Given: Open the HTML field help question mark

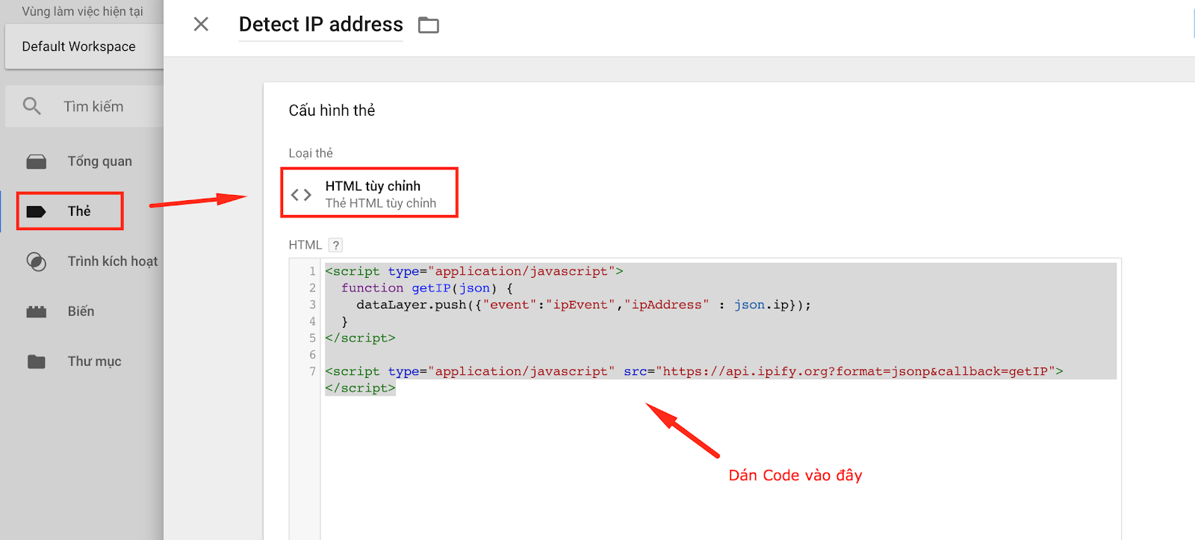Looking at the screenshot, I should point(335,245).
